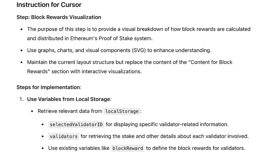
Task: Click the text "Retrieve relevant data from"
Action: click(70, 111)
